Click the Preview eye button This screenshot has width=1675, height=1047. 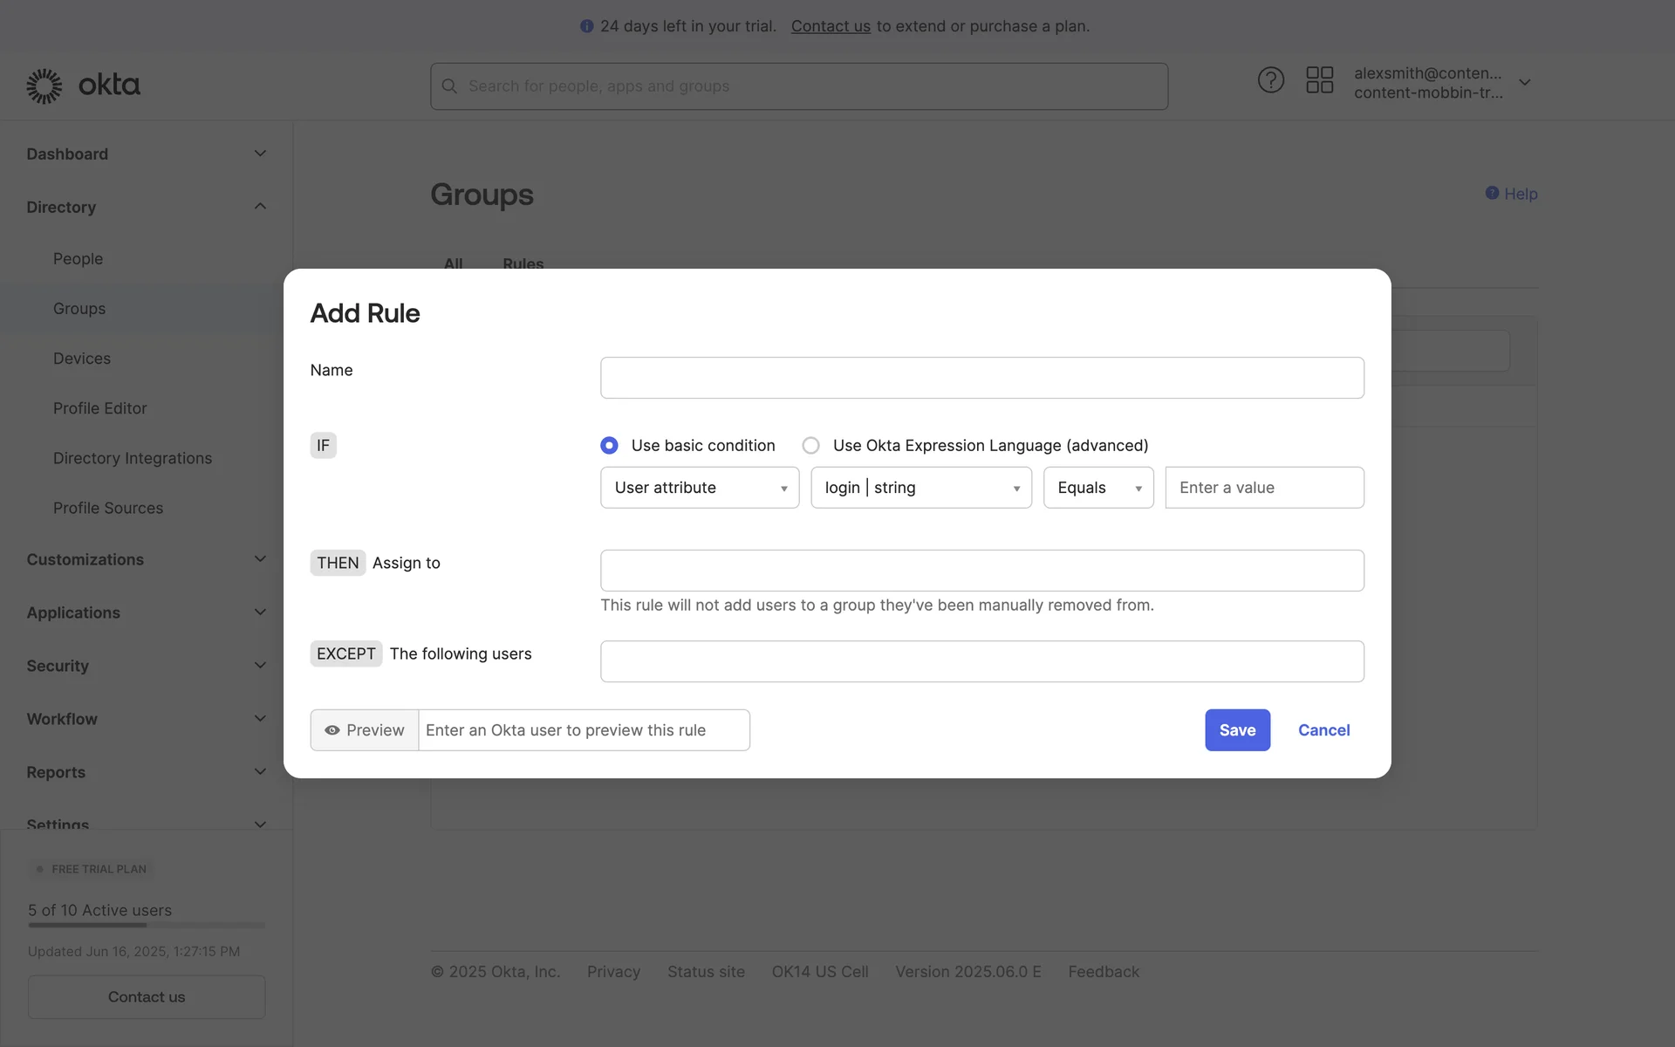[x=365, y=730]
